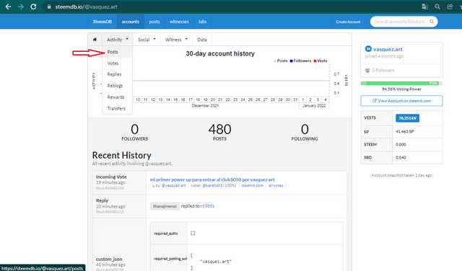The width and height of the screenshot is (462, 271).
Task: Click the custom_json entry label
Action: pos(109,259)
